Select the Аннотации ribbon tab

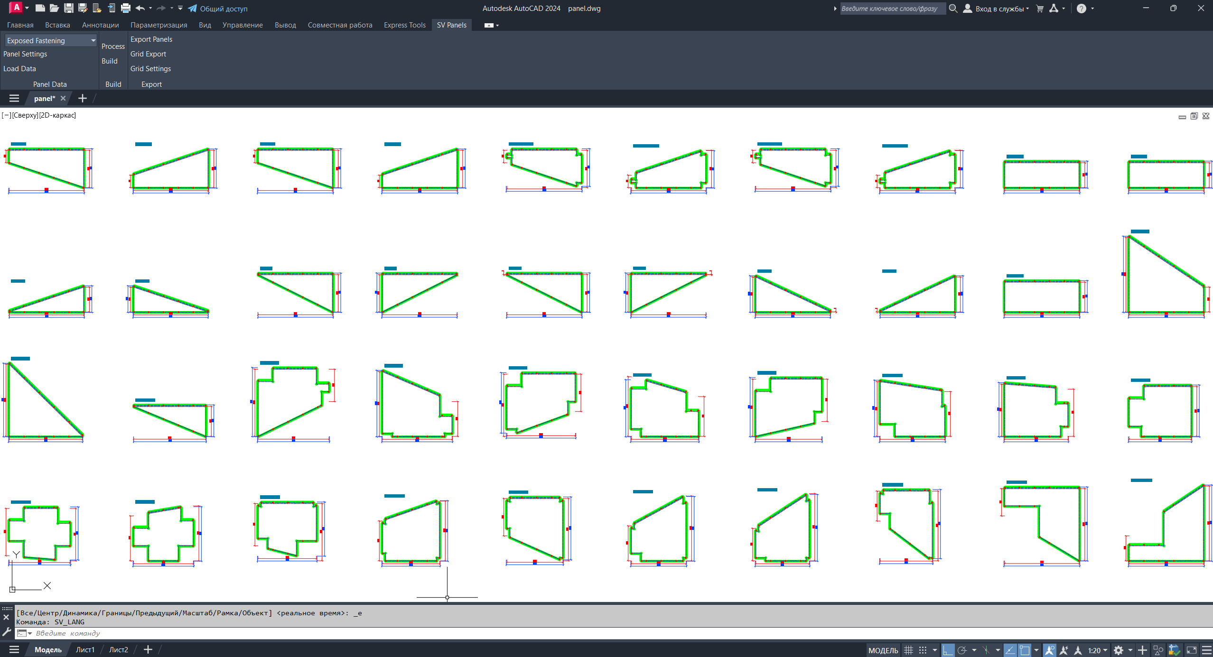tap(101, 25)
